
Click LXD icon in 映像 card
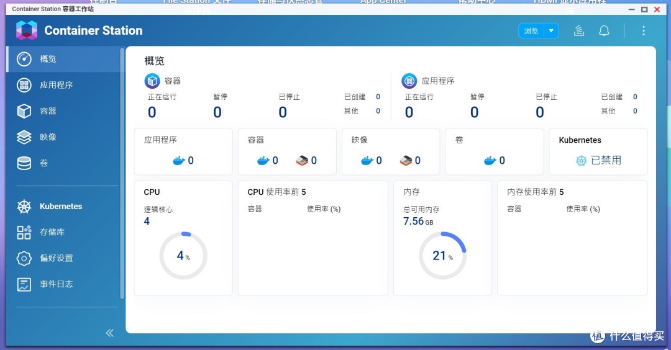406,161
